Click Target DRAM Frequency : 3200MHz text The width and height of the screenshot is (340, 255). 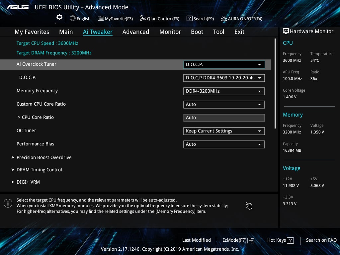(54, 53)
